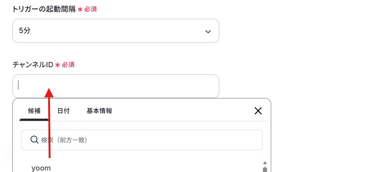Click the text cursor in チャンネルID box
Viewport: 381px width, 172px height.
(18, 85)
